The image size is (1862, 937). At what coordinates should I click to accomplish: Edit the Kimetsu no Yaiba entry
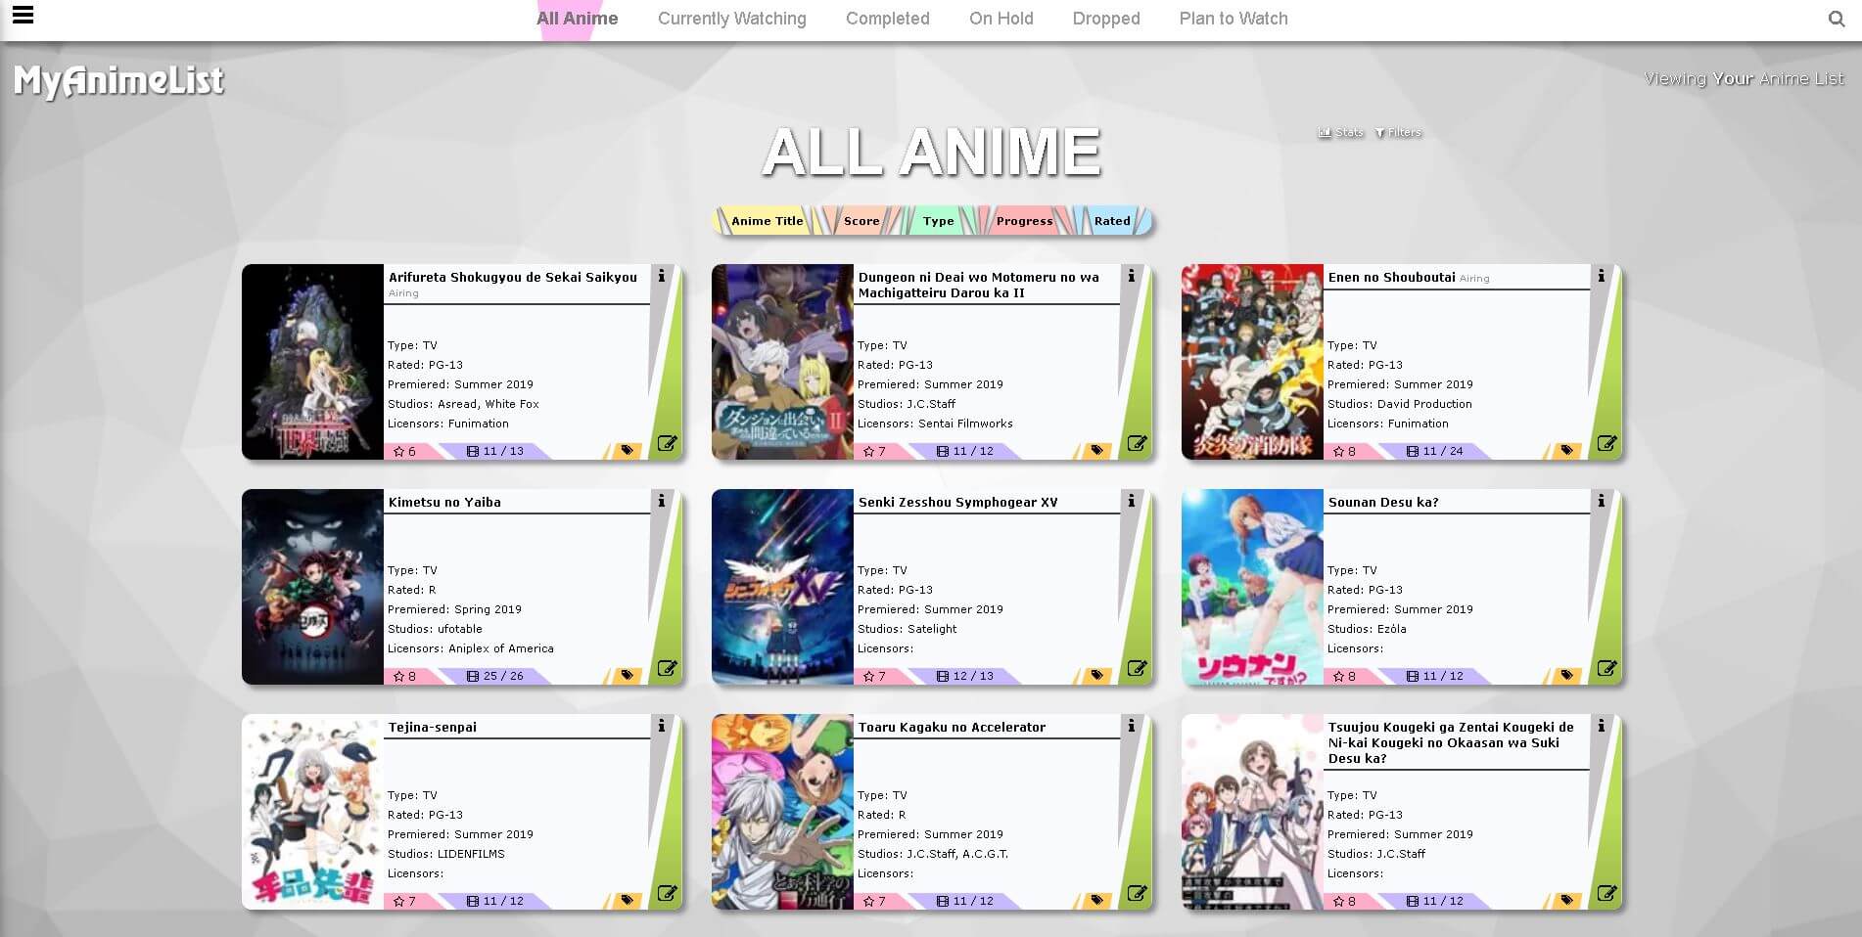[x=668, y=668]
